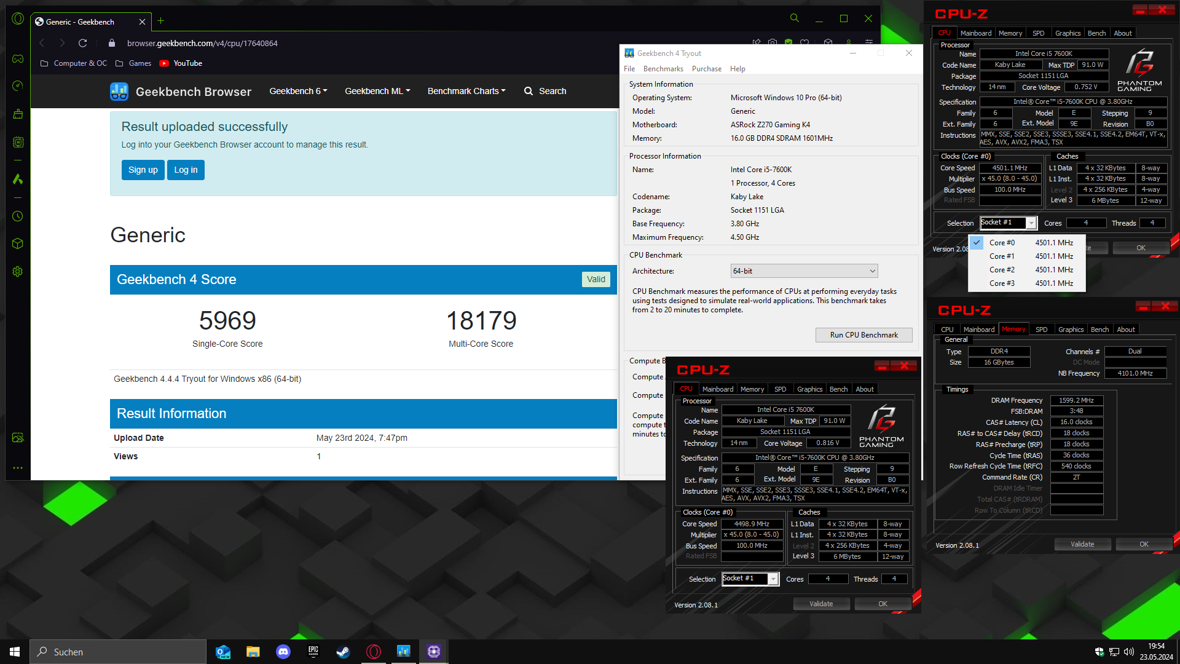Switch to CPU-Z taskbar icon

[434, 652]
